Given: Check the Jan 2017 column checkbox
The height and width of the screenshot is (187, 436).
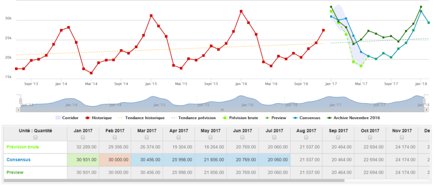Looking at the screenshot, I should (x=83, y=137).
